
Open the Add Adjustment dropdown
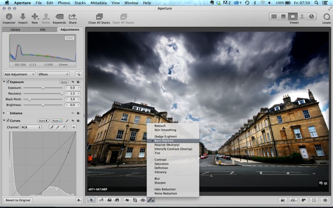(x=19, y=74)
